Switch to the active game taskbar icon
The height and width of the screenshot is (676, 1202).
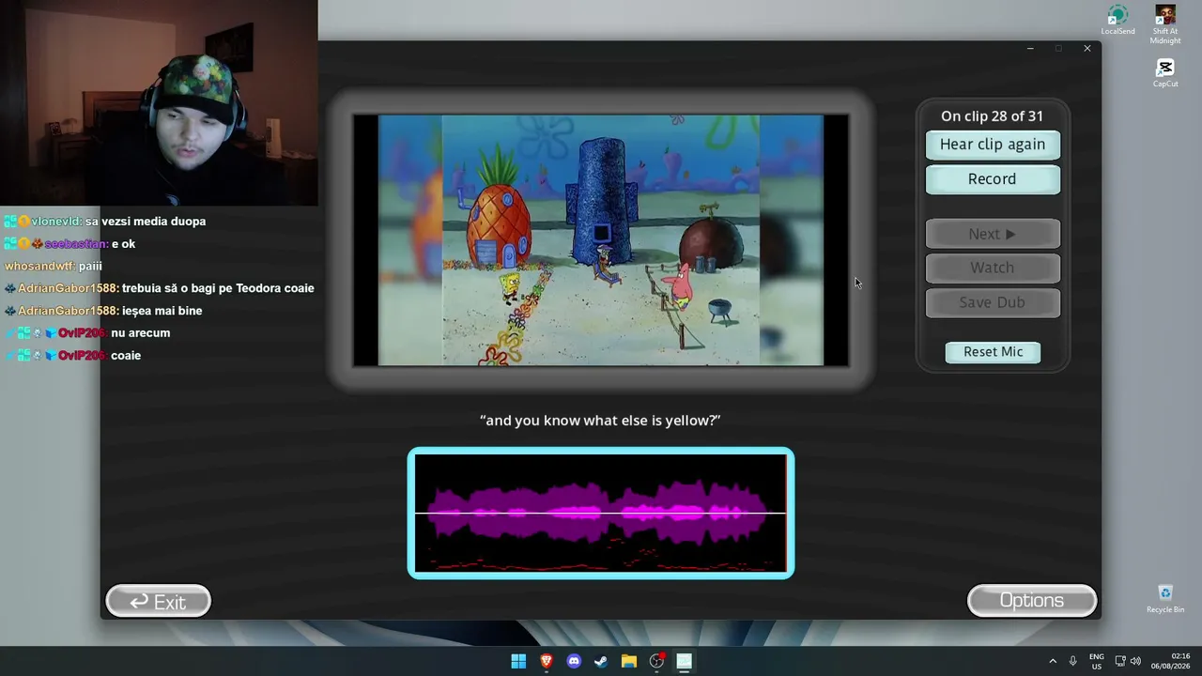coord(685,661)
